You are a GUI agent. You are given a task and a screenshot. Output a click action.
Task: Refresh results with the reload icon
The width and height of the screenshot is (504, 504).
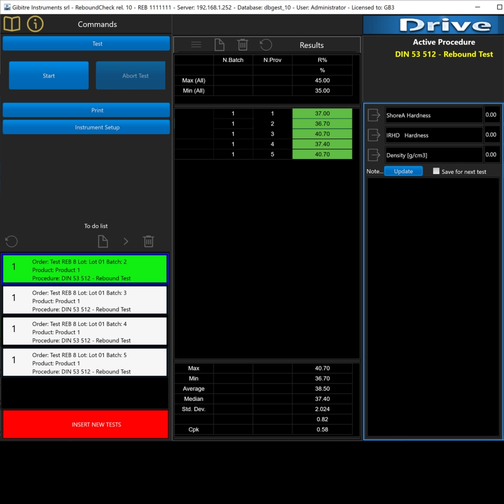click(266, 45)
